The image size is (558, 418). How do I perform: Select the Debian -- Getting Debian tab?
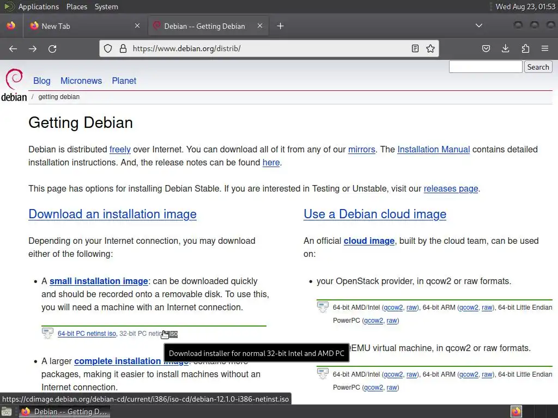[x=208, y=26]
